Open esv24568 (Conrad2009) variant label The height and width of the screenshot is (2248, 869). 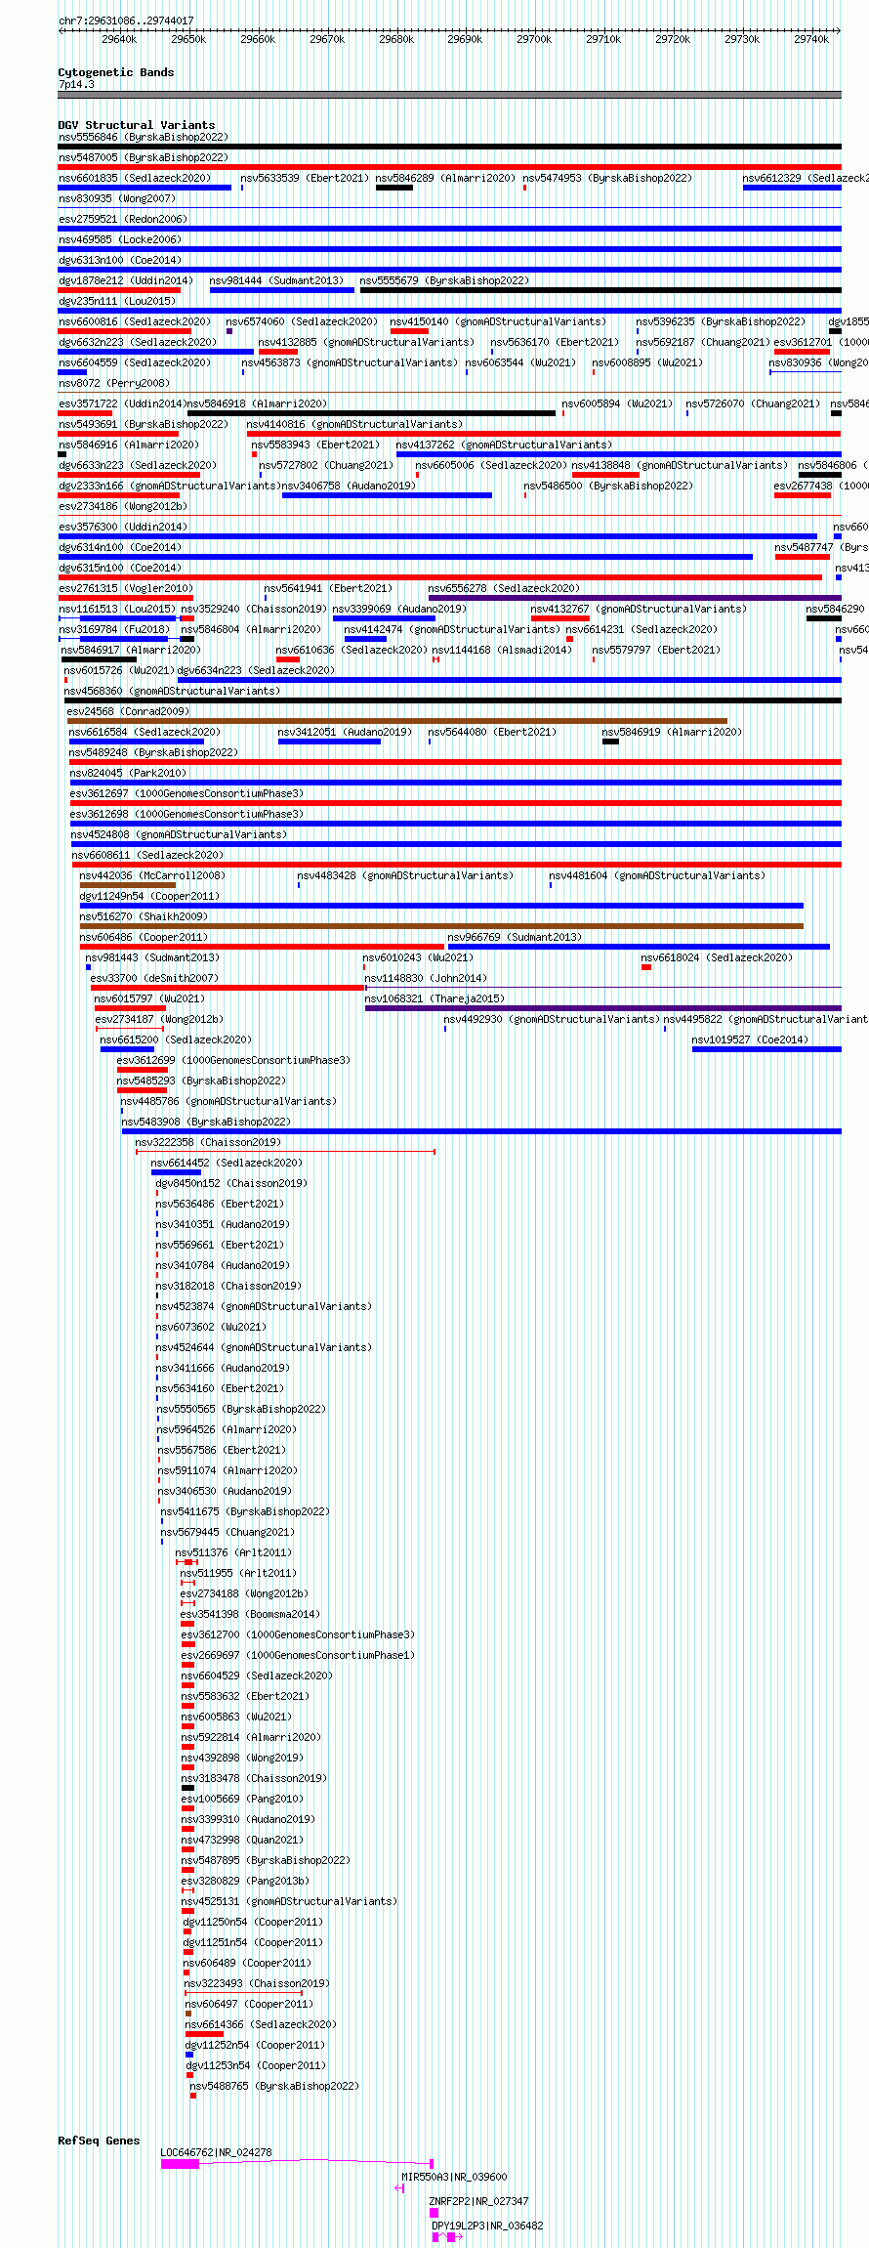(x=129, y=711)
